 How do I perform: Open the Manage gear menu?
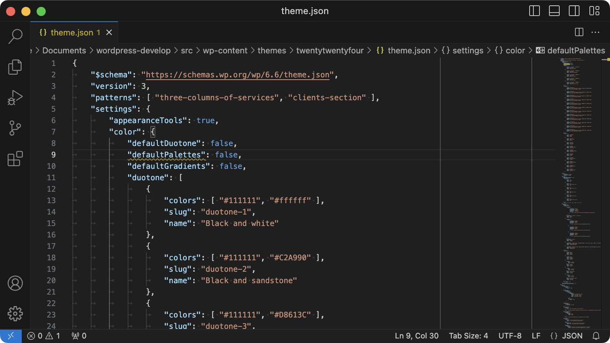[x=15, y=314]
